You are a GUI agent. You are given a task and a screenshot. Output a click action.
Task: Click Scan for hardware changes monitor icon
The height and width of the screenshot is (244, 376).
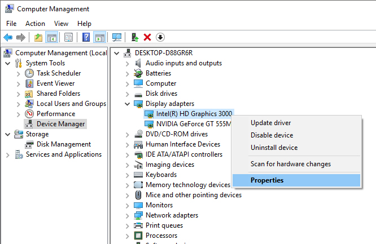117,37
